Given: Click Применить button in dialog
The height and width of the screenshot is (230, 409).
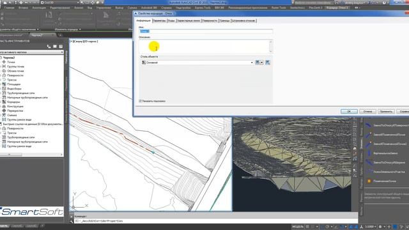Looking at the screenshot, I should (386, 111).
